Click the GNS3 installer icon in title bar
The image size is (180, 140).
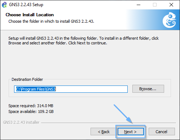click(4, 5)
